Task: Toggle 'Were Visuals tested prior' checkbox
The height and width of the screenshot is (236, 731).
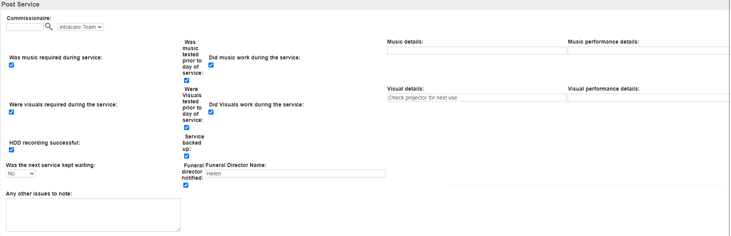Action: [x=187, y=128]
